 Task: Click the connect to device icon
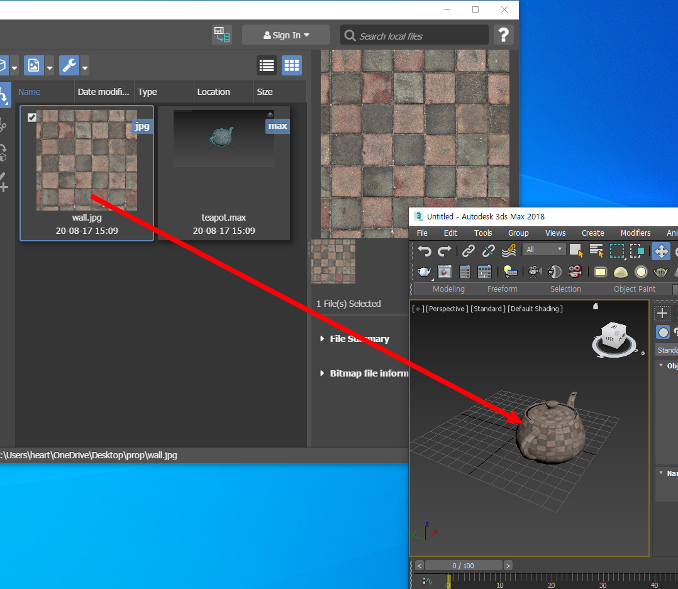point(222,35)
